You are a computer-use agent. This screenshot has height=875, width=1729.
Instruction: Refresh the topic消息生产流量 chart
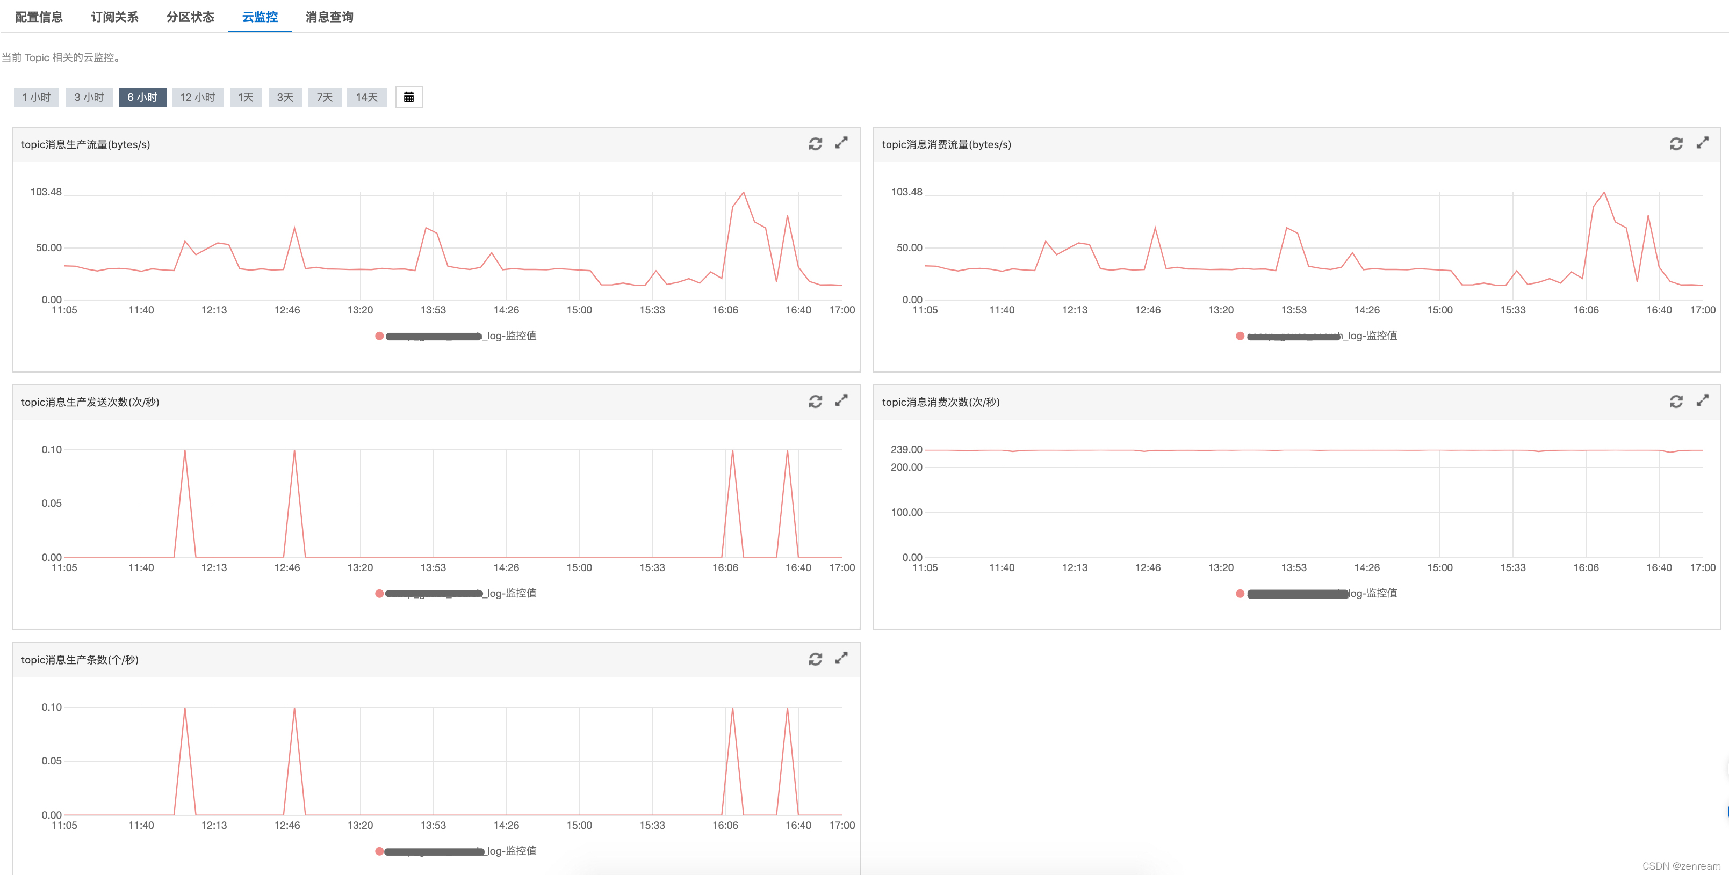click(815, 144)
